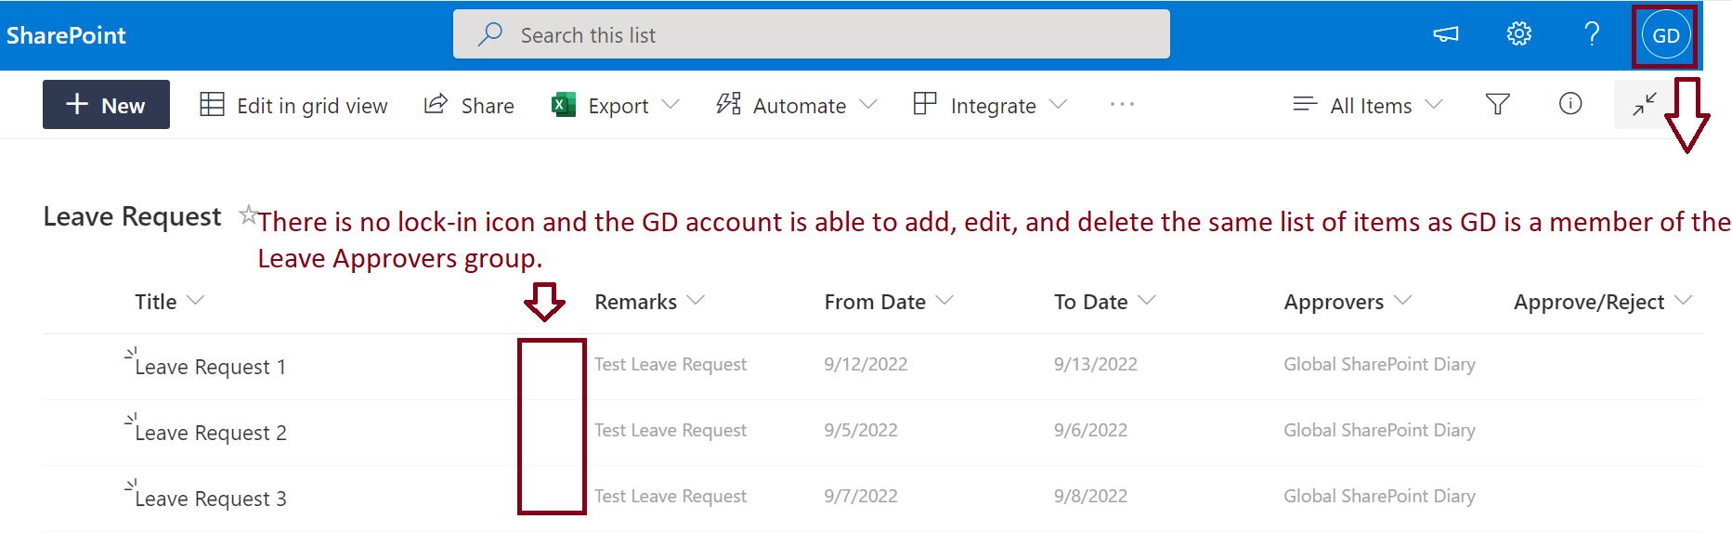This screenshot has height=545, width=1732.
Task: Sort by the From Date column header
Action: 875,302
